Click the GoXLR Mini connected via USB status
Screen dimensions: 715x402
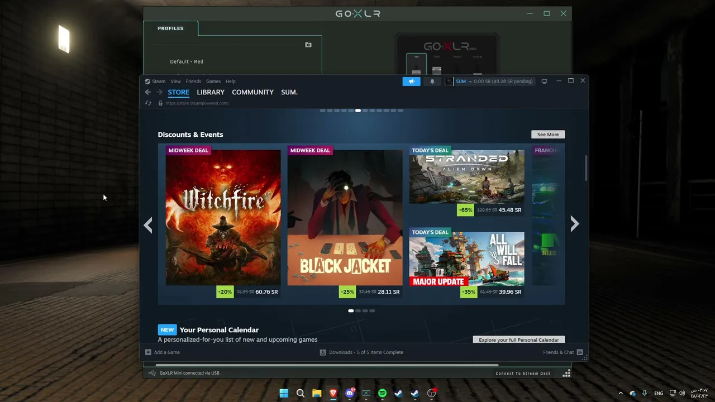189,373
